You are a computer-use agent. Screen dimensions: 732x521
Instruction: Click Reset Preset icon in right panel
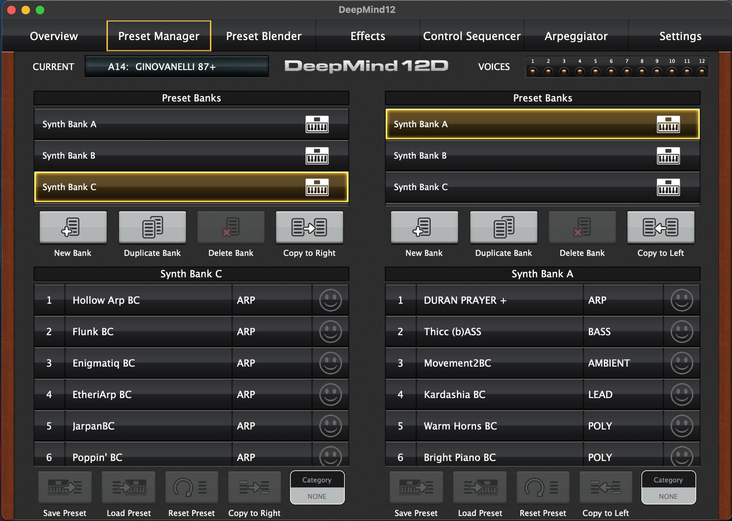(x=543, y=487)
